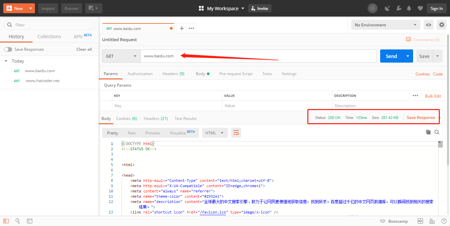Image resolution: width=450 pixels, height=226 pixels.
Task: Open tab options three-dots menu
Action: click(x=191, y=28)
